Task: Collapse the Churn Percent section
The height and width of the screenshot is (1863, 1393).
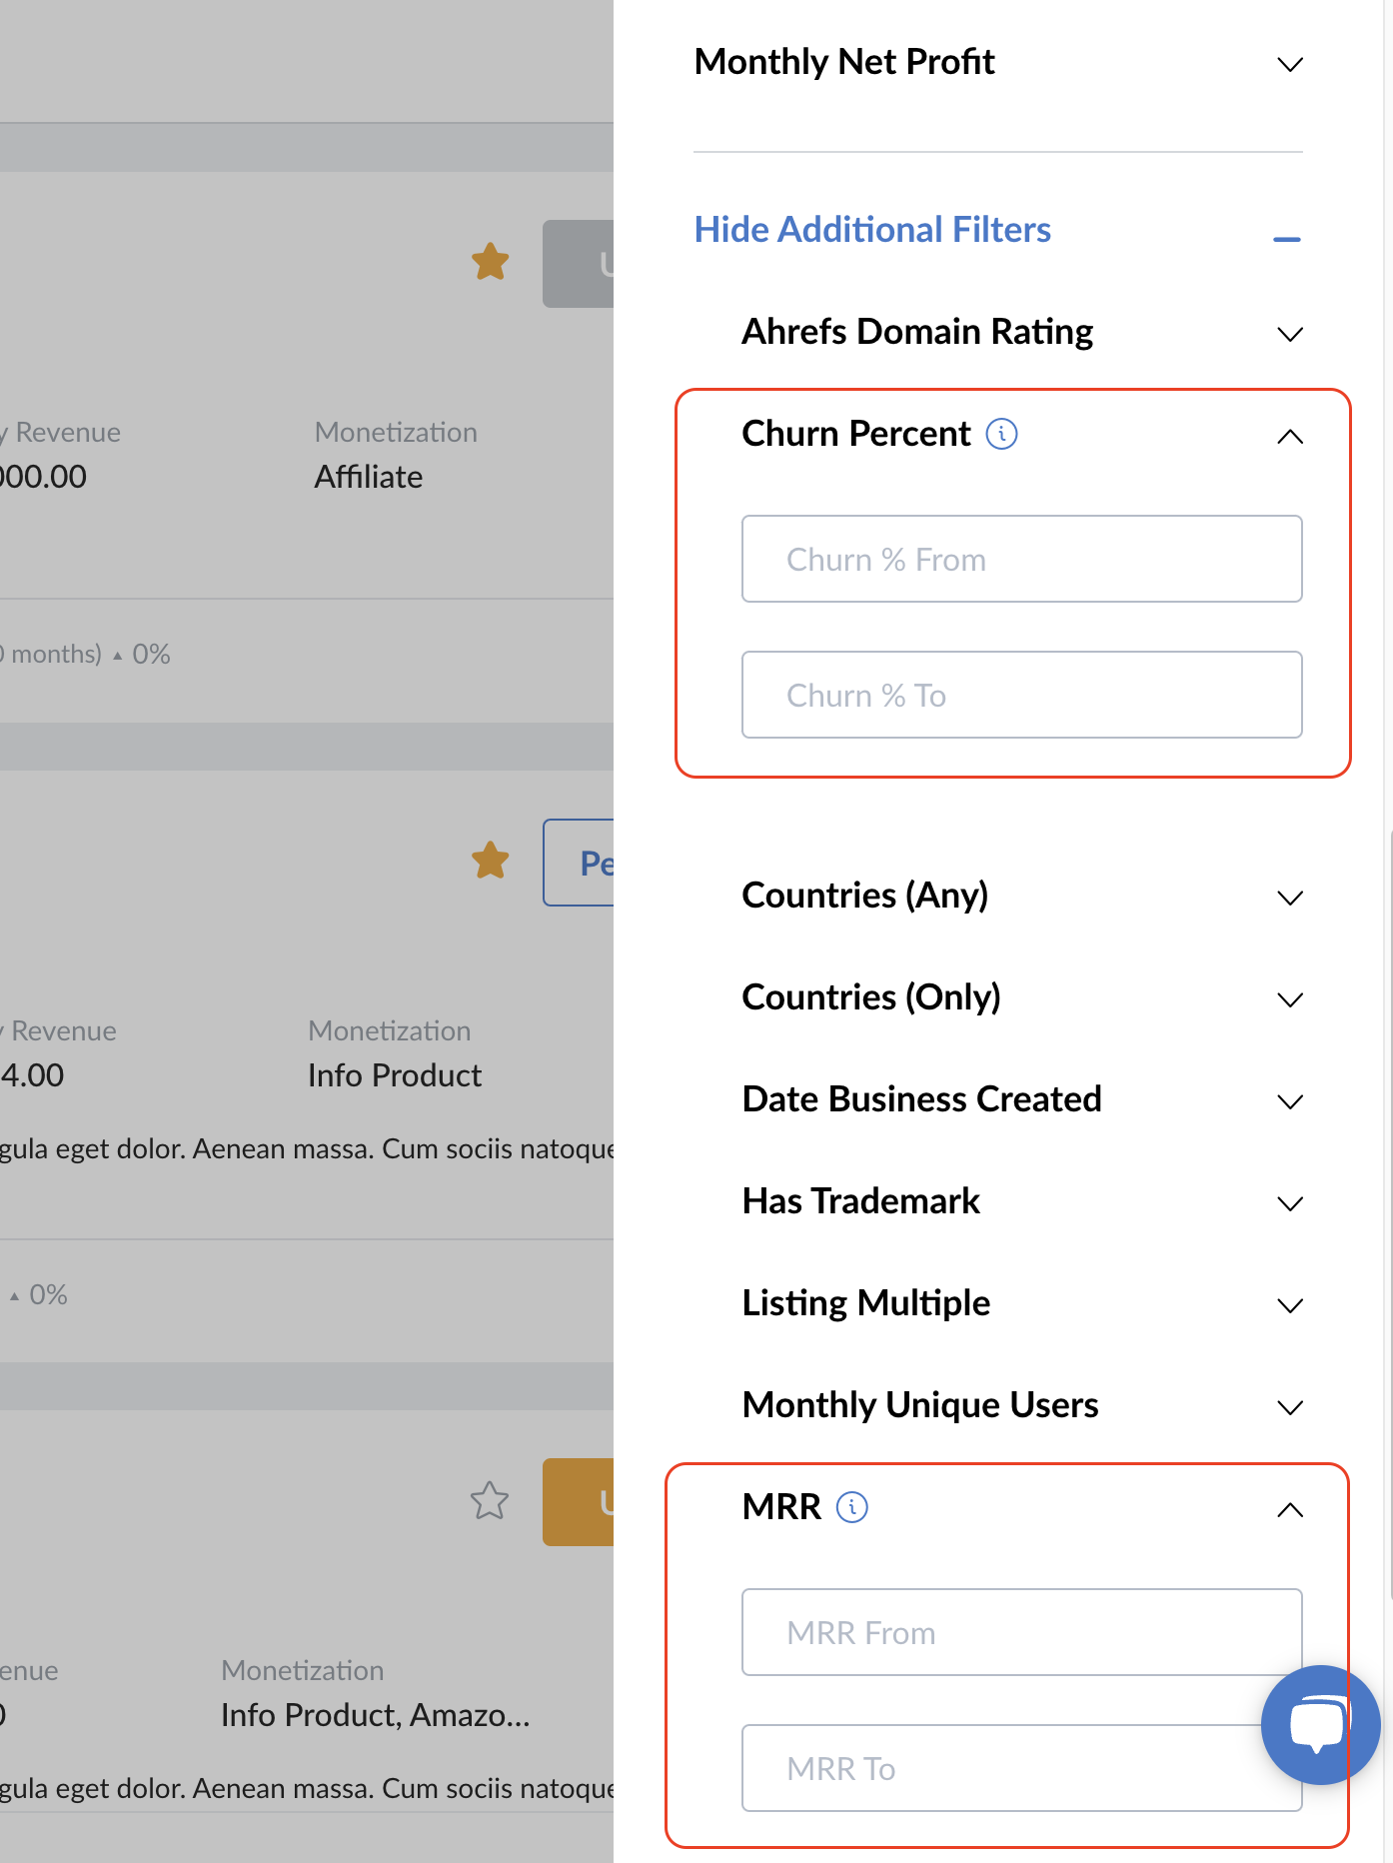Action: pos(1290,437)
